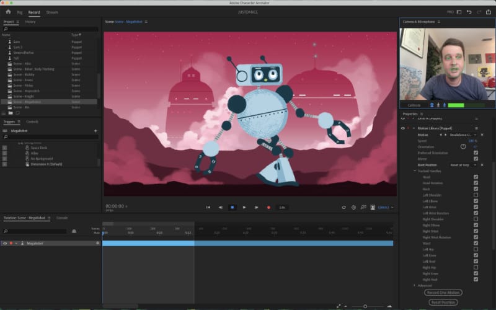Click the Record One Motion button
This screenshot has width=496, height=310.
click(x=443, y=293)
